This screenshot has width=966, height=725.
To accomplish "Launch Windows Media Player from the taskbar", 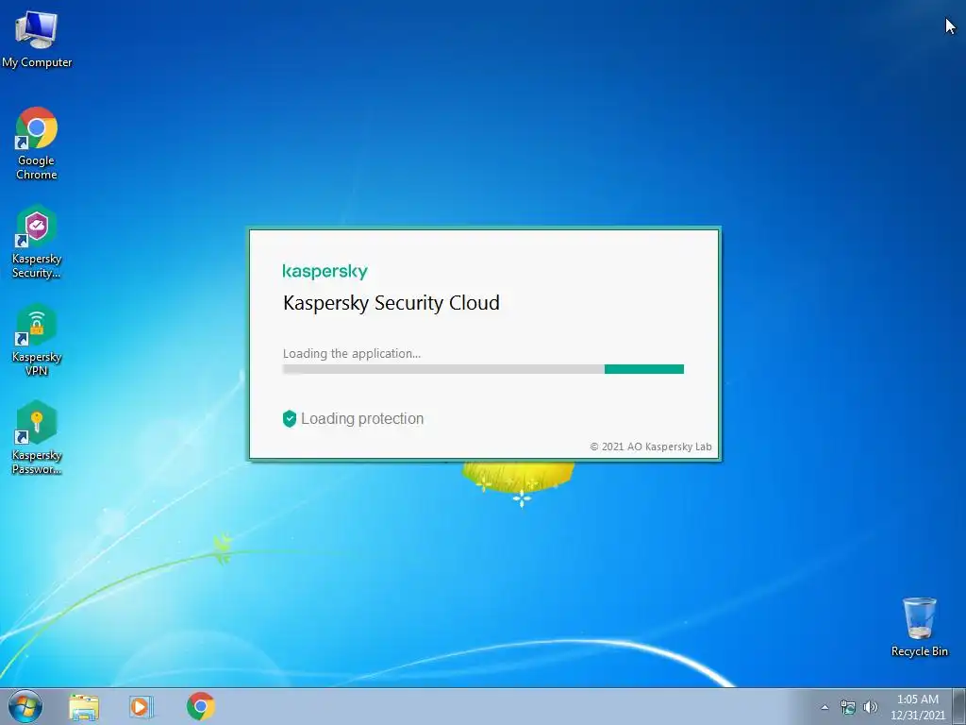I will (x=142, y=706).
